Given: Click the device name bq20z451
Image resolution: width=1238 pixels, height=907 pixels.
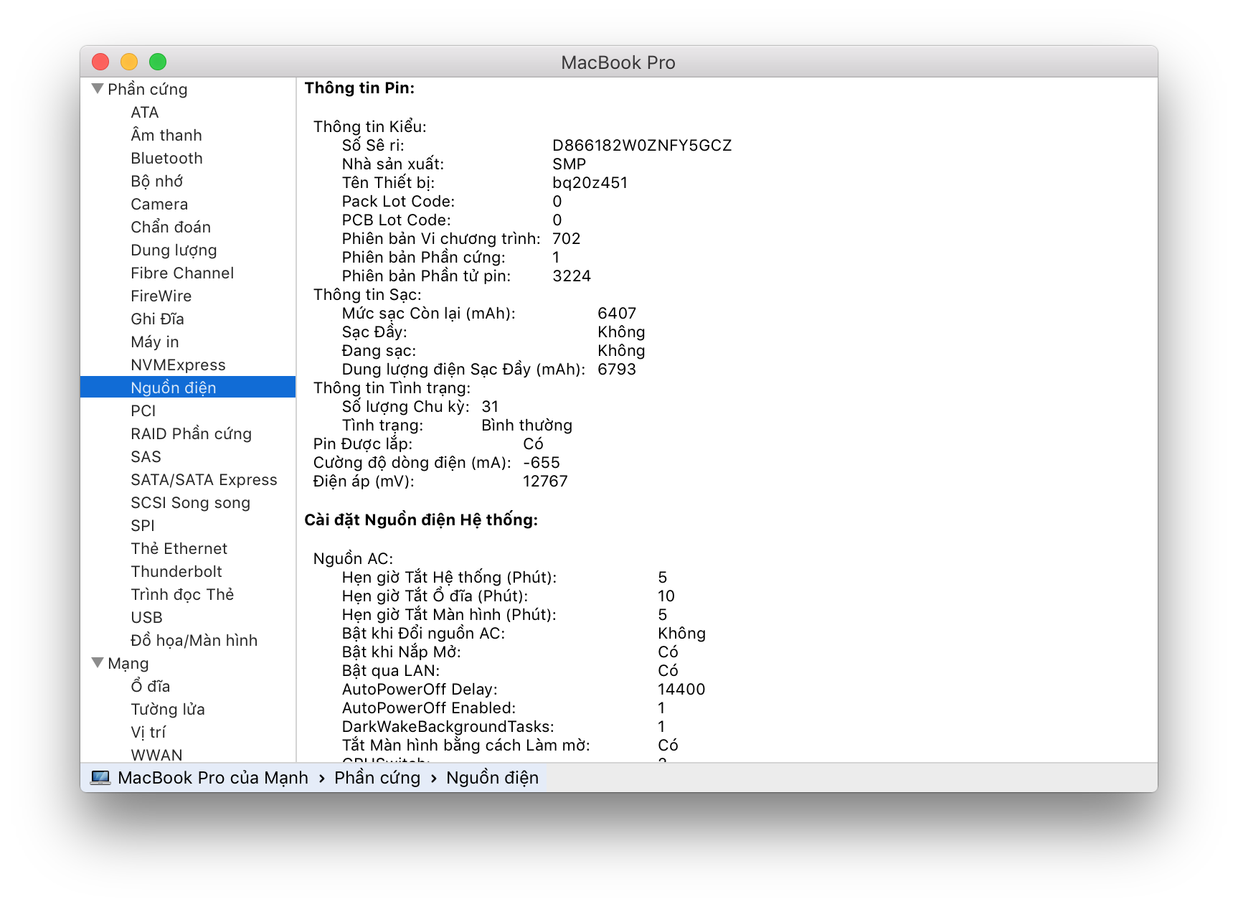Looking at the screenshot, I should coord(590,183).
